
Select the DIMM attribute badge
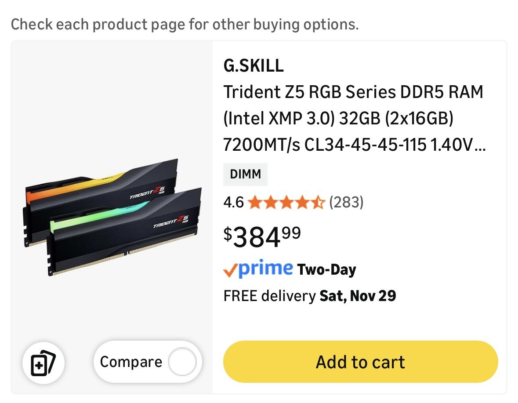245,174
